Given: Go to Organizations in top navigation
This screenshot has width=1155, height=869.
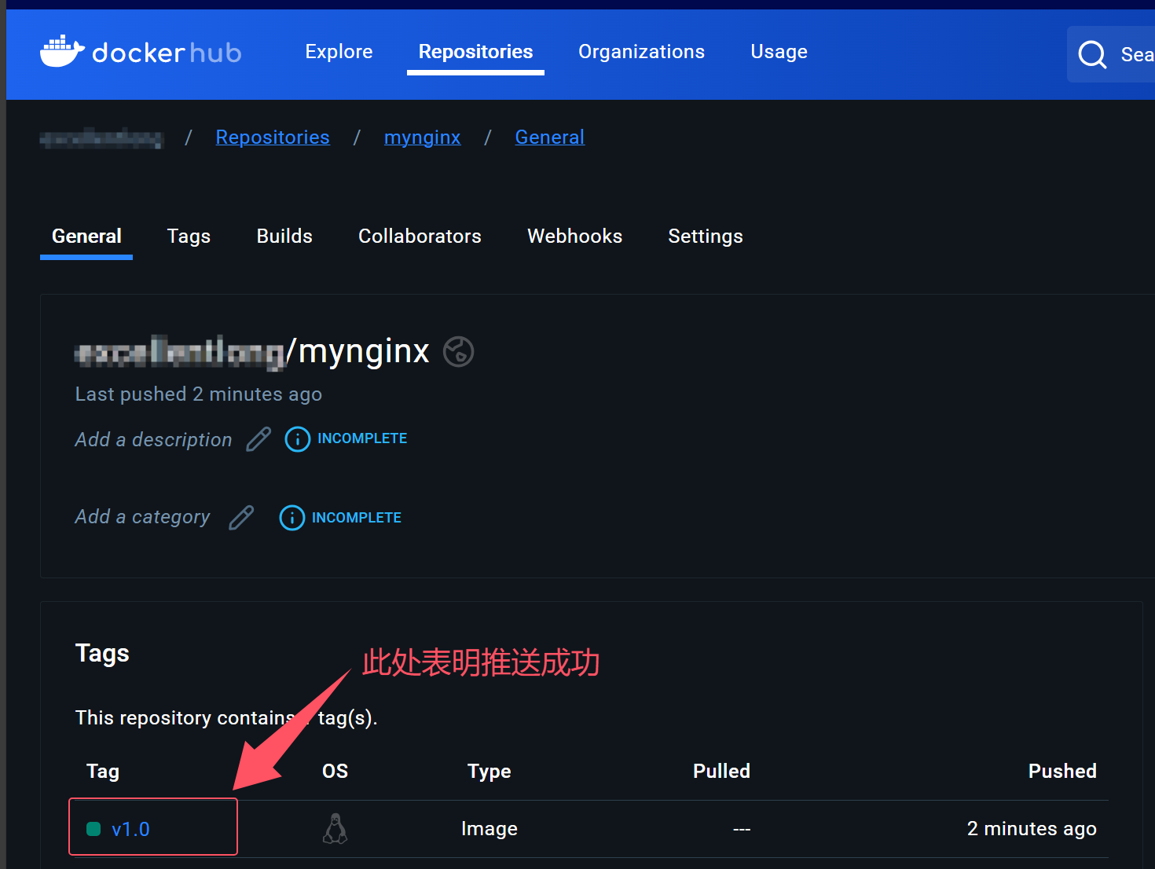Looking at the screenshot, I should pyautogui.click(x=641, y=52).
